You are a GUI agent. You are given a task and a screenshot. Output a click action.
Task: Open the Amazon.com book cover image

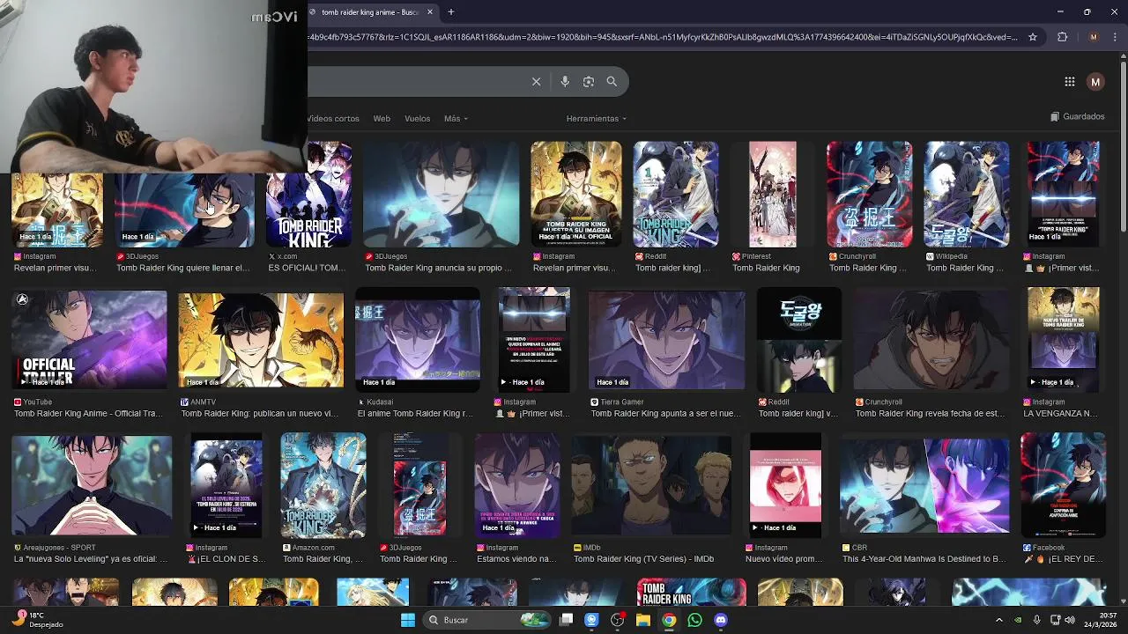(323, 485)
